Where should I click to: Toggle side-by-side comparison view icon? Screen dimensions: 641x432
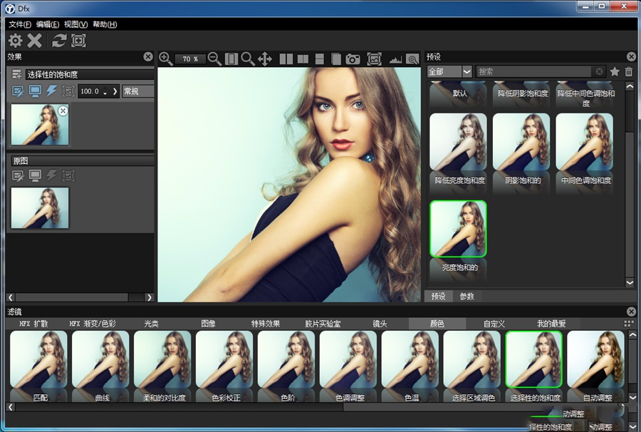(x=286, y=59)
